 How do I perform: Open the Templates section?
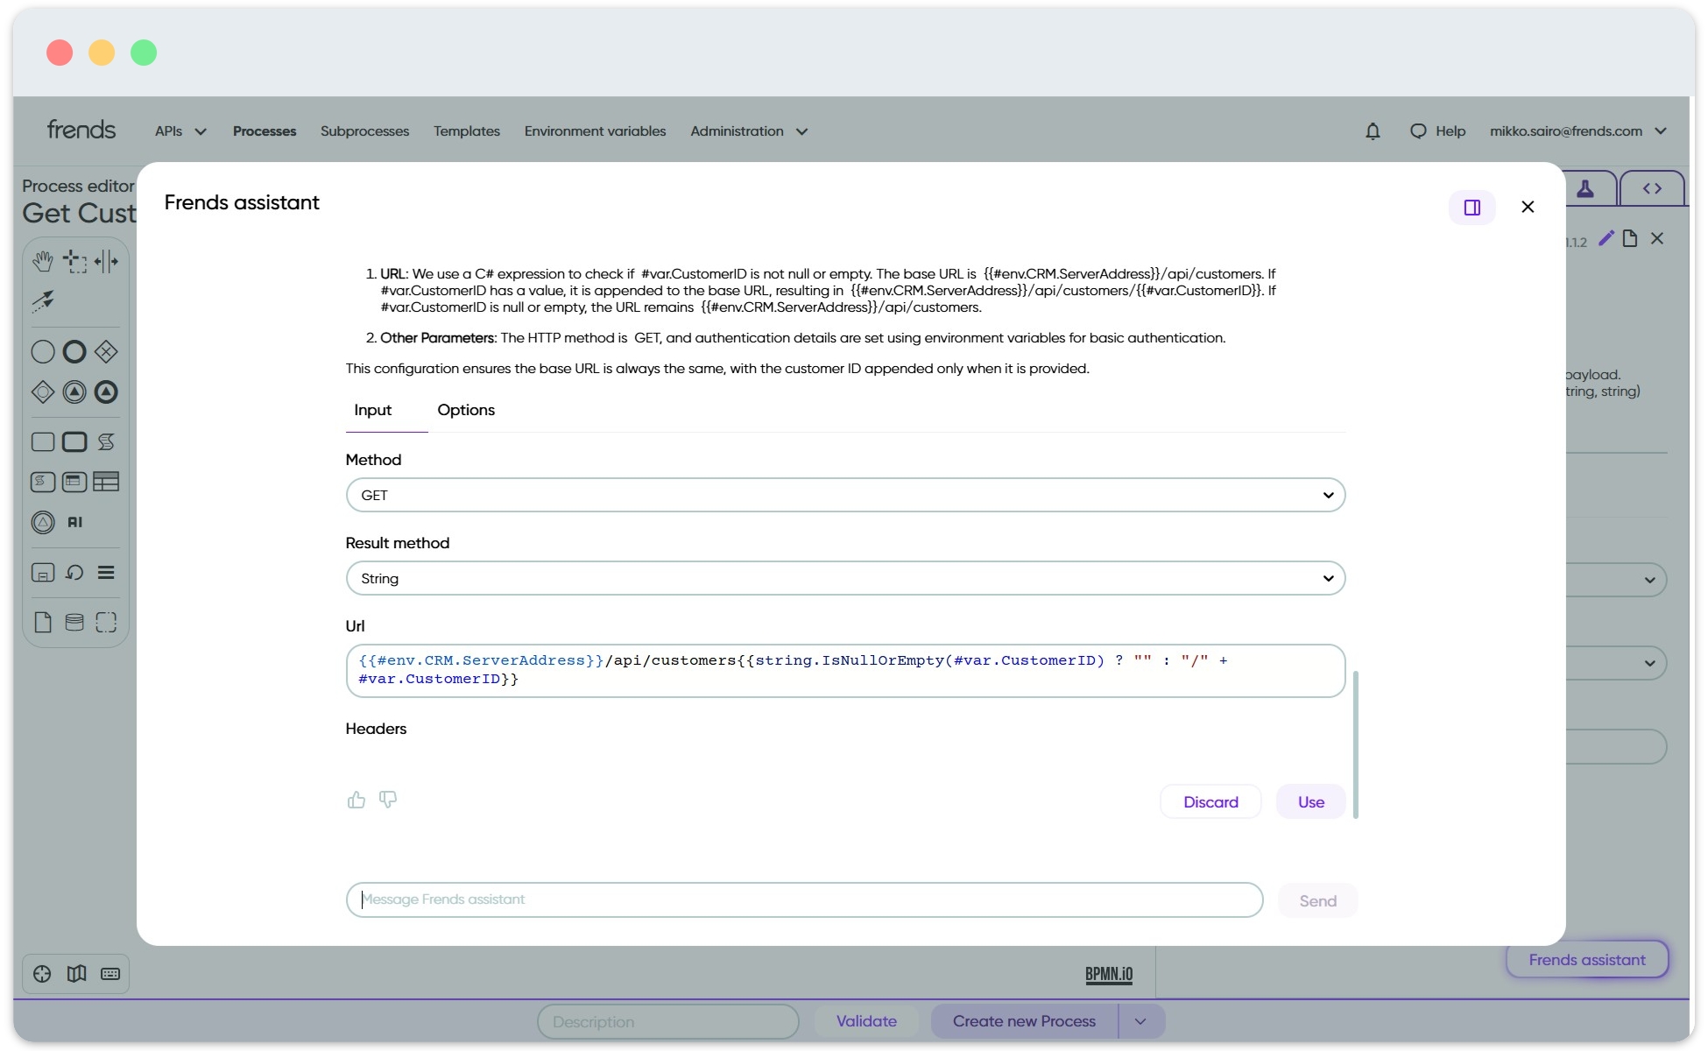pos(466,130)
